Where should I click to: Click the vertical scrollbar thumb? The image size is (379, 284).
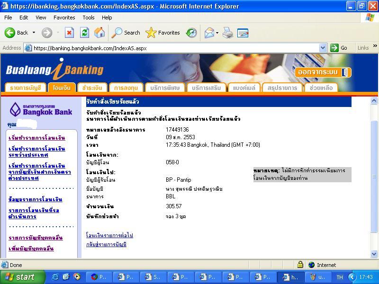pyautogui.click(x=374, y=176)
